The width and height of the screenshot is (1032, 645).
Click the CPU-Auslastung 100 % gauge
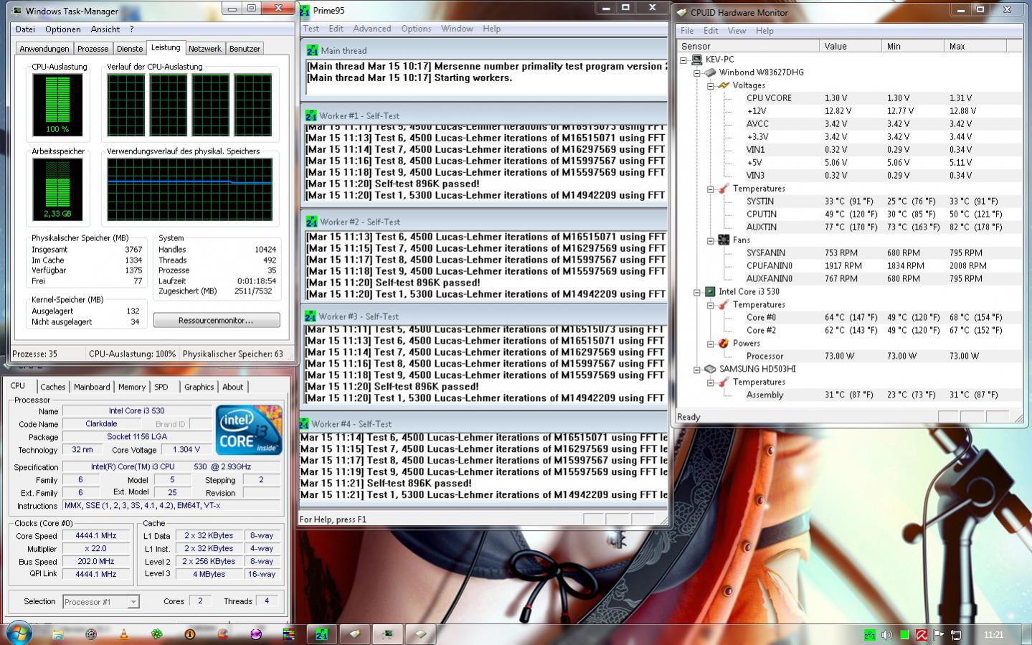pyautogui.click(x=57, y=105)
